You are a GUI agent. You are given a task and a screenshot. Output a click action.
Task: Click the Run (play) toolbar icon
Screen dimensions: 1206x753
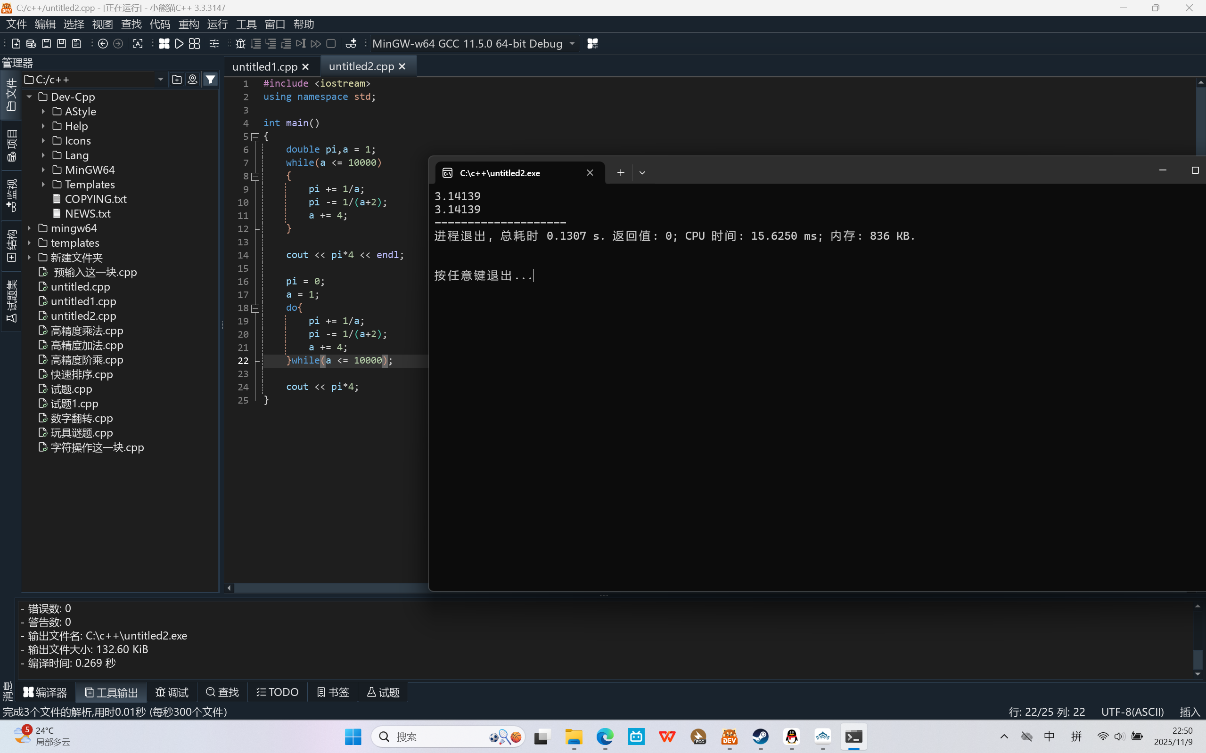(x=180, y=44)
